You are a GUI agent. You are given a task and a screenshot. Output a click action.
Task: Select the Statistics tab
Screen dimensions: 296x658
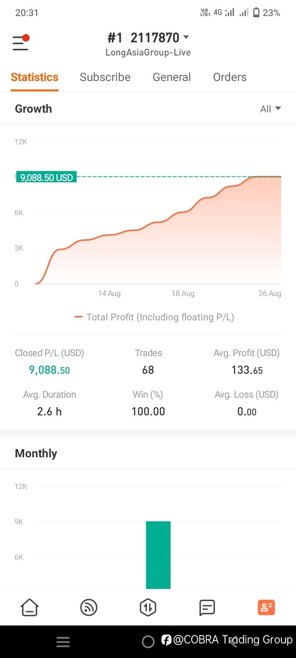[x=35, y=77]
